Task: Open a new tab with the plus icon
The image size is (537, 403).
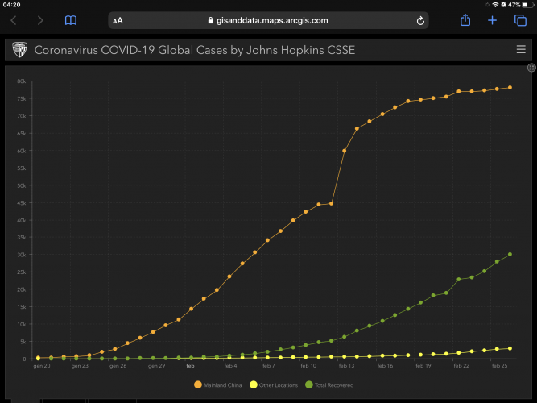Action: coord(493,20)
